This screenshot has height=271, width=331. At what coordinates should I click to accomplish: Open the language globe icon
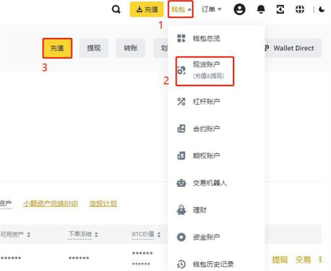click(300, 9)
